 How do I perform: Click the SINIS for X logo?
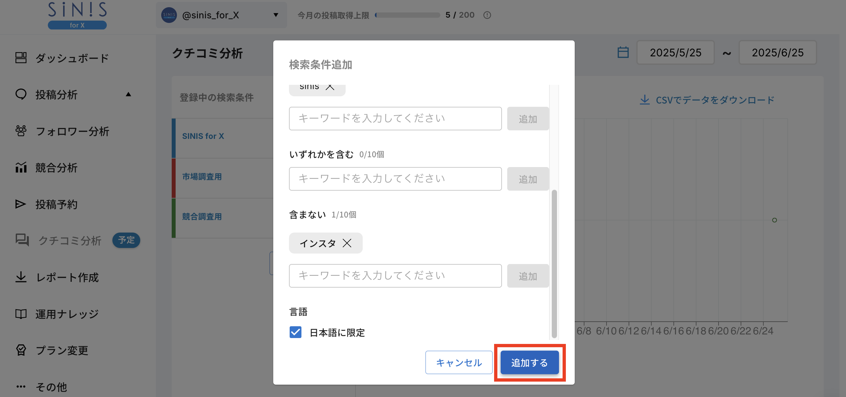(77, 15)
